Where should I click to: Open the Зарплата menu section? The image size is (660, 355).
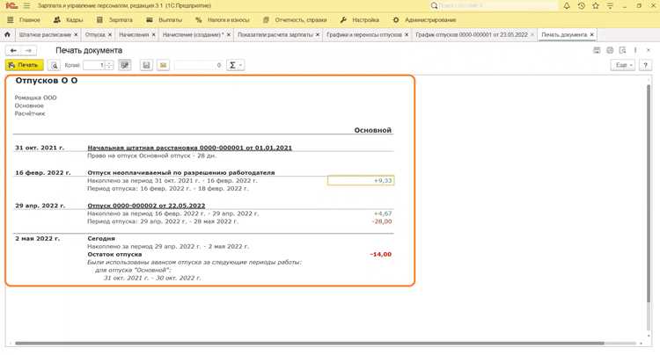(x=114, y=19)
